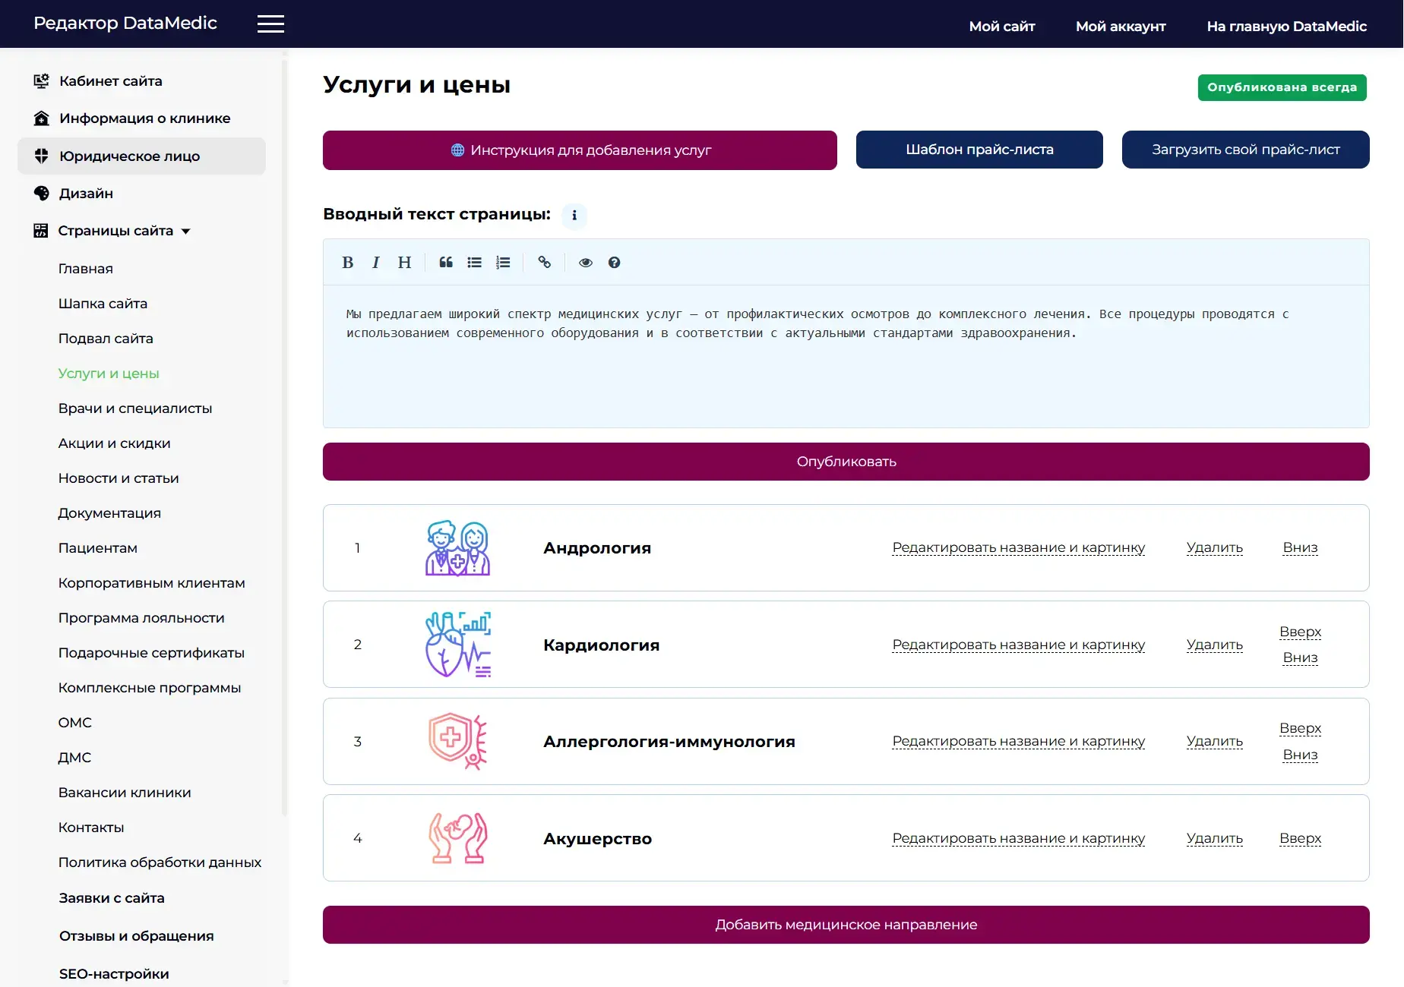Delete the Акушерство direction
Screen dimensions: 1404x987
[x=1214, y=838]
